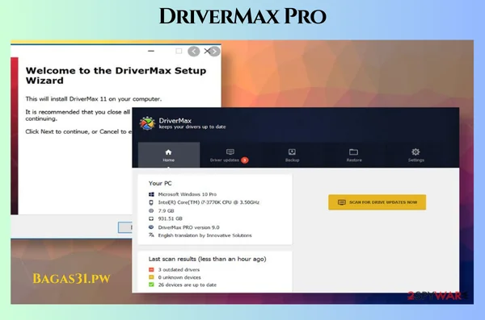Click 'English translation by Innovative Solutions' text
The image size is (485, 320).
click(205, 235)
